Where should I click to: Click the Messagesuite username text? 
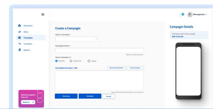(199, 14)
